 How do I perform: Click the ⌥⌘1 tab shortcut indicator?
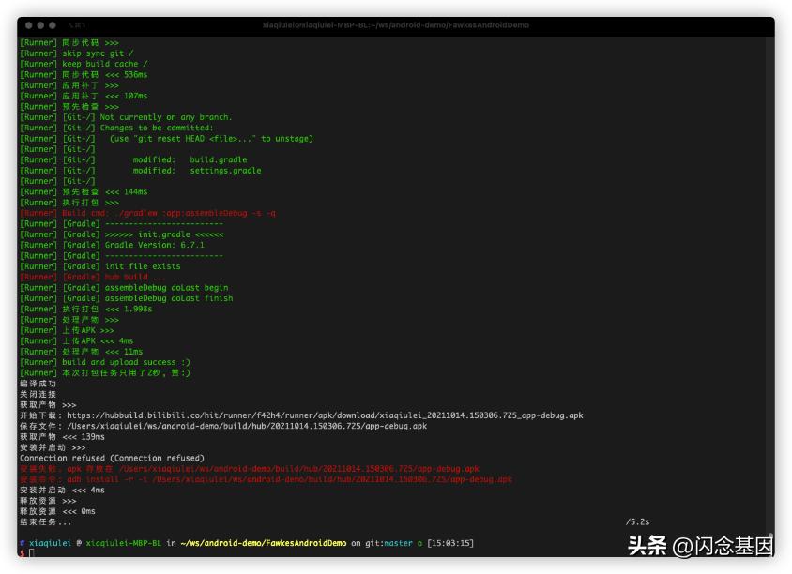79,25
